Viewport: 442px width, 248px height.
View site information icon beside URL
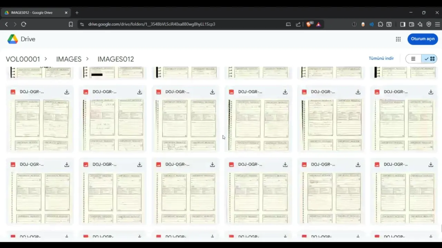point(82,24)
